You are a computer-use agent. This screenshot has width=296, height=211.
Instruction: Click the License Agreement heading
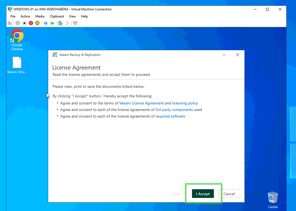[x=77, y=68]
